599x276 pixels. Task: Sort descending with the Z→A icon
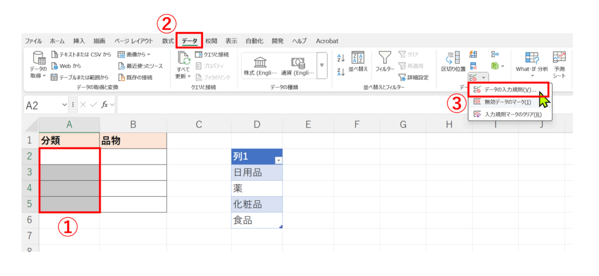click(x=341, y=71)
